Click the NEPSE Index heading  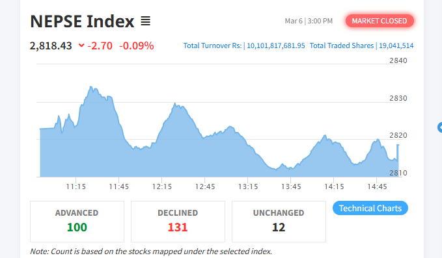[82, 21]
